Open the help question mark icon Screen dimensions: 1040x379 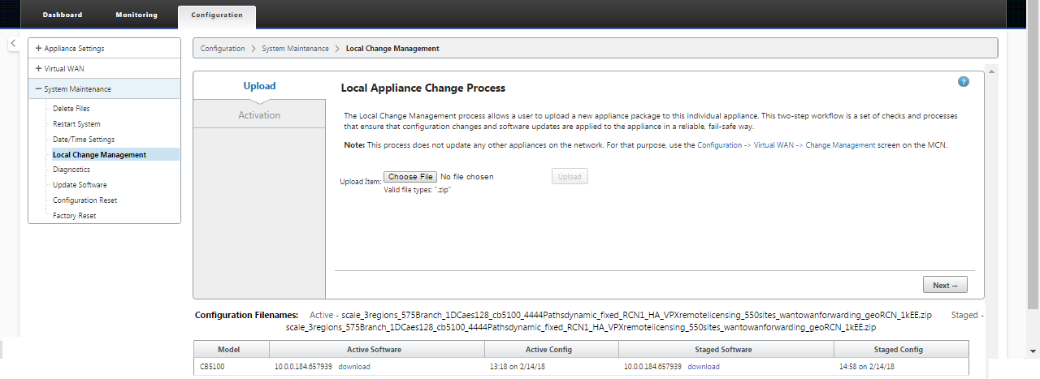coord(964,82)
